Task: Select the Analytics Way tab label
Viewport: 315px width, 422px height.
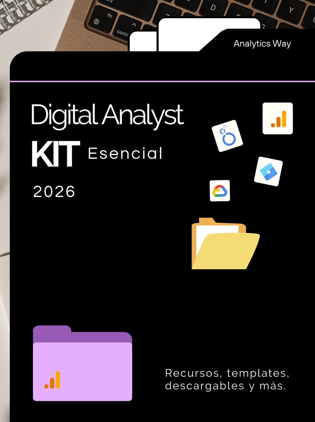Action: point(262,44)
